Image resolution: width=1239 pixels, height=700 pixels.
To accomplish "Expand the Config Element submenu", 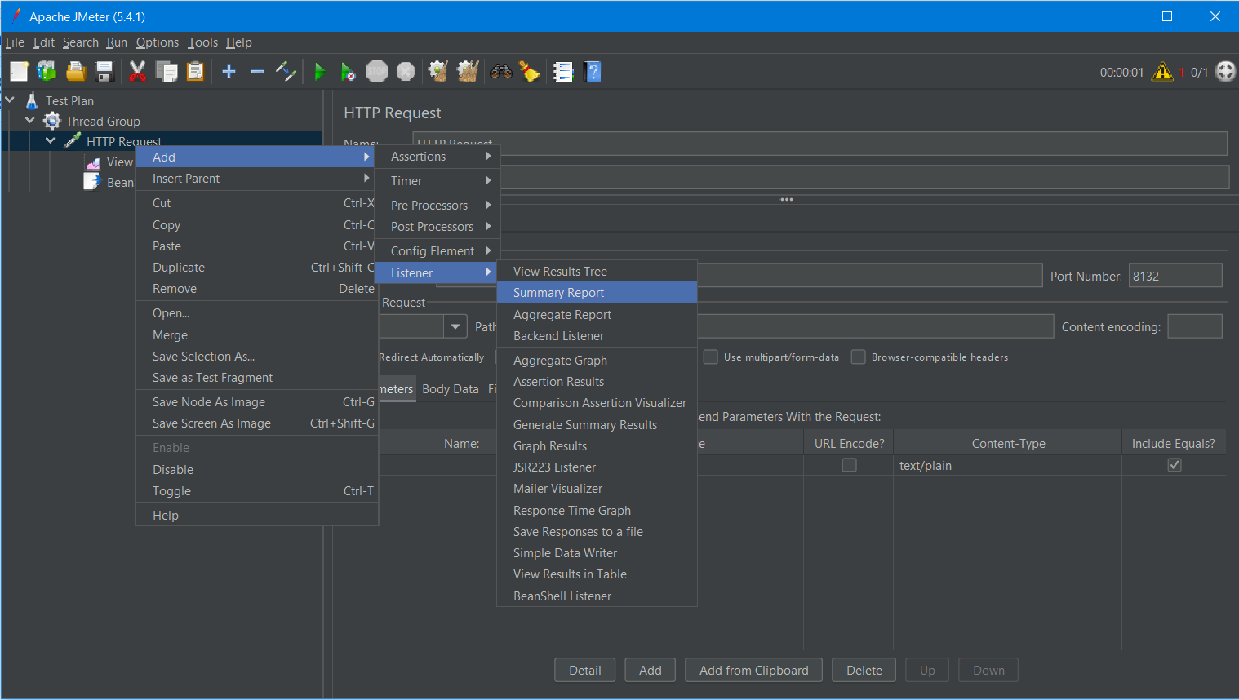I will tap(437, 251).
